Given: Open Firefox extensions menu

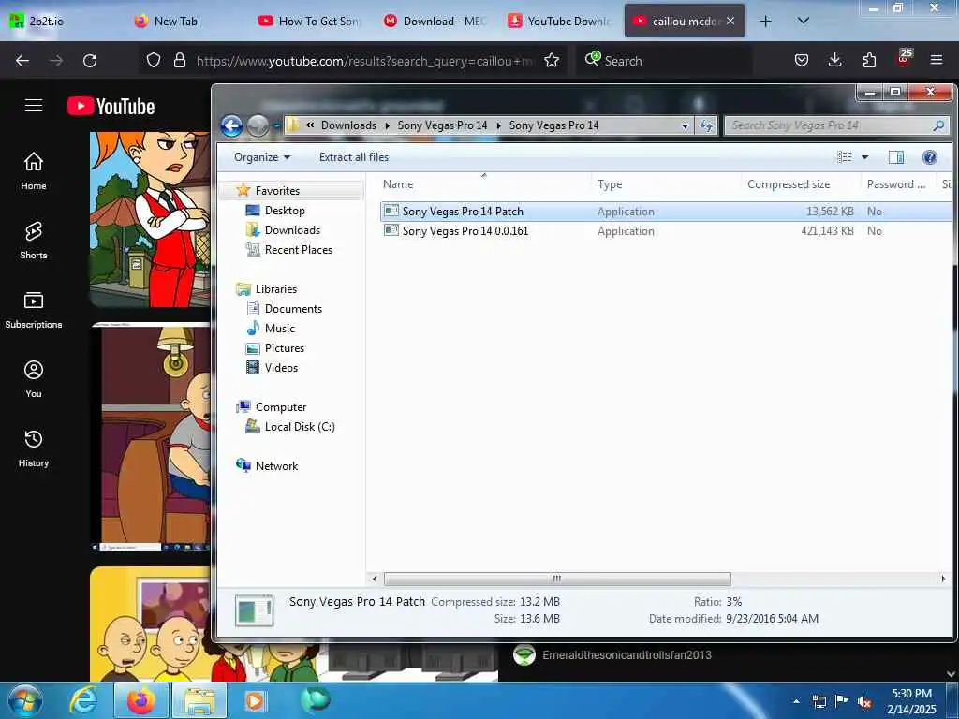Looking at the screenshot, I should (869, 60).
